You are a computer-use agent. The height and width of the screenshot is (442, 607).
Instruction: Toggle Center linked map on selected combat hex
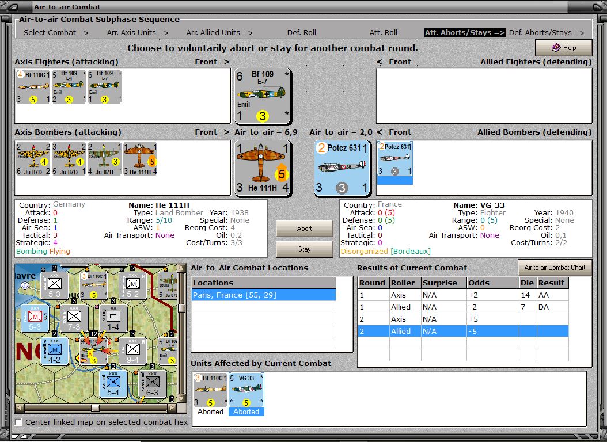(x=18, y=422)
